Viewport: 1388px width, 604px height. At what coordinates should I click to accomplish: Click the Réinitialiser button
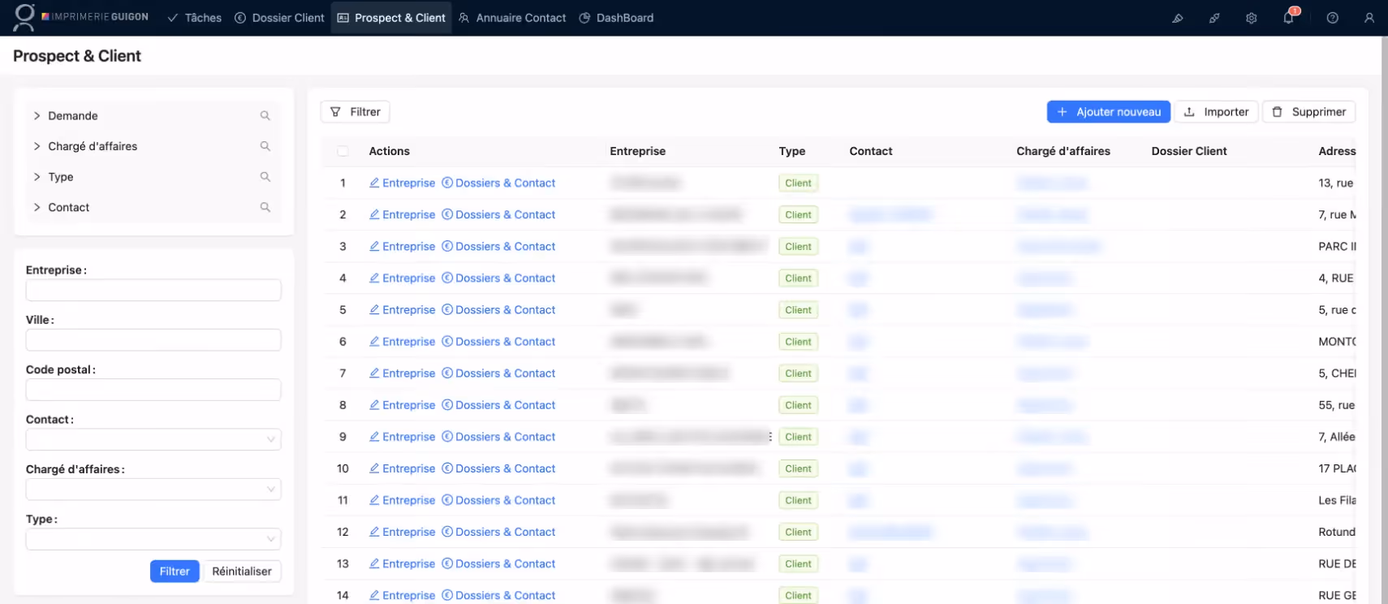click(x=242, y=572)
